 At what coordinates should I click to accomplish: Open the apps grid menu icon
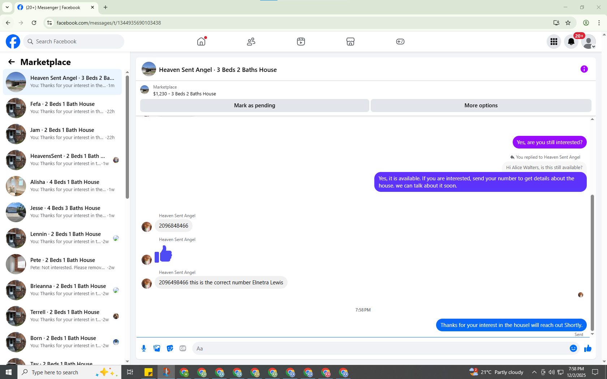tap(554, 42)
